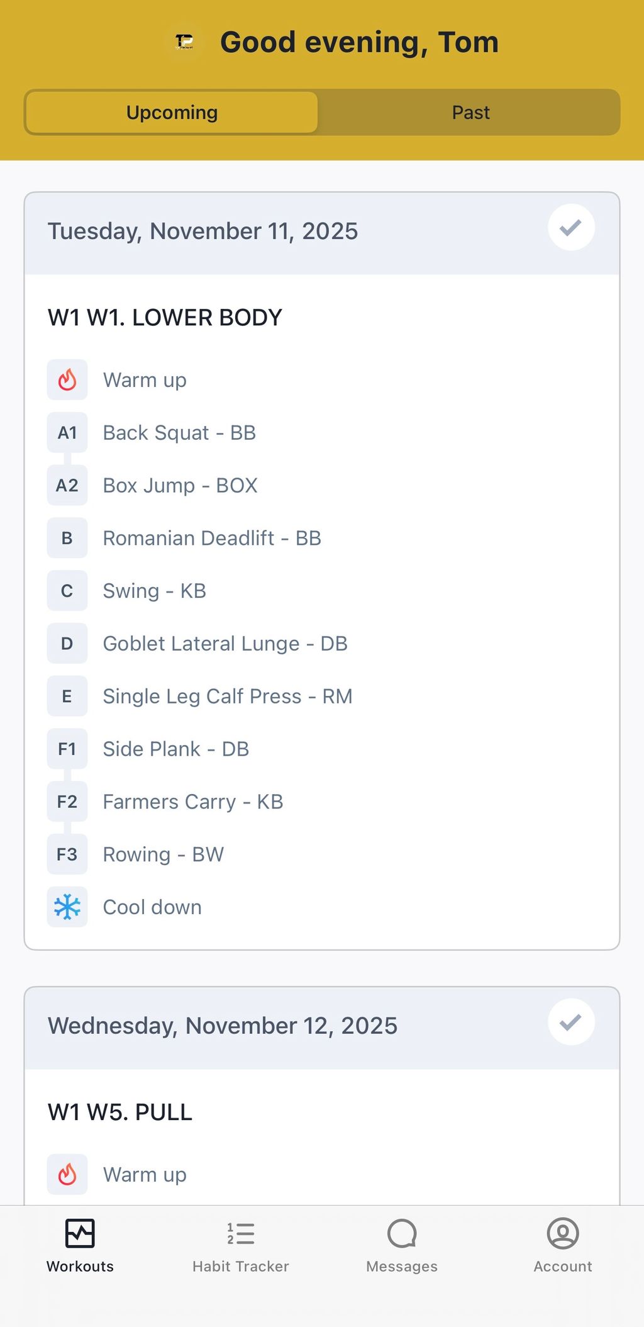The width and height of the screenshot is (644, 1327).
Task: Open the Romanian Deadlift - BB exercise
Action: click(x=212, y=539)
